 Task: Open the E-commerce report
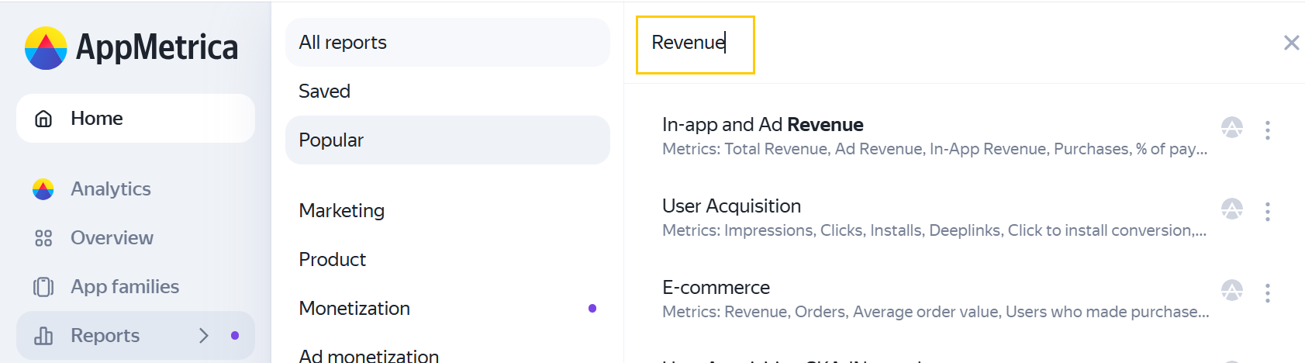click(716, 288)
